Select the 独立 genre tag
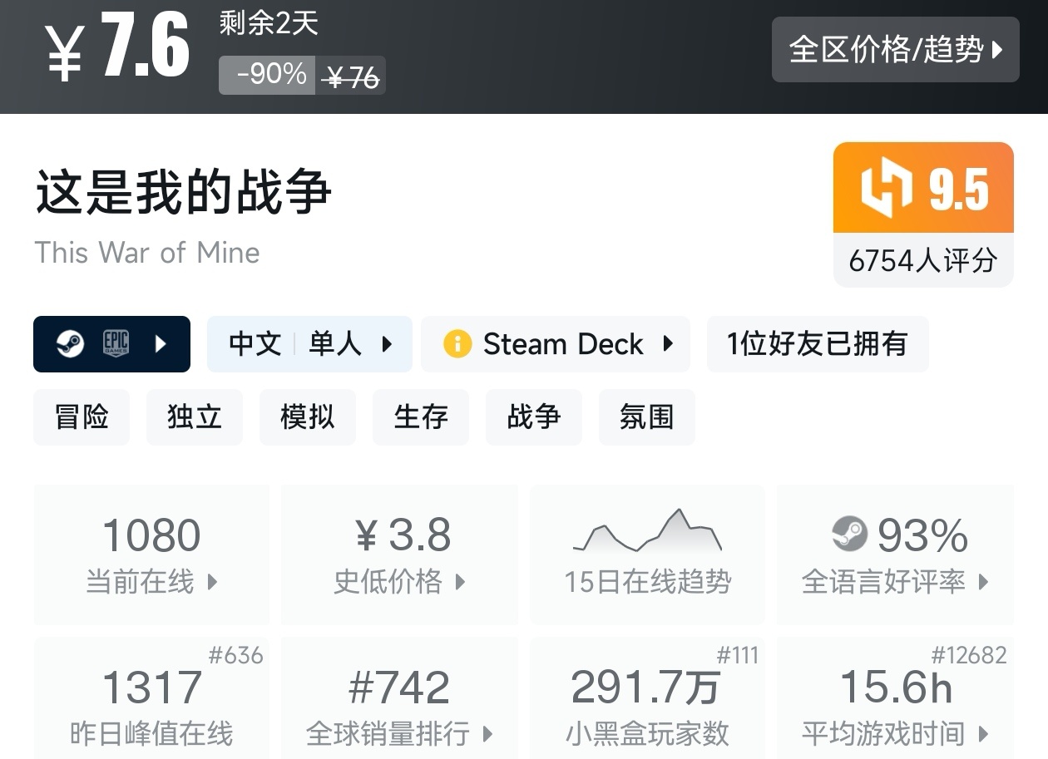The height and width of the screenshot is (759, 1048). coord(195,416)
